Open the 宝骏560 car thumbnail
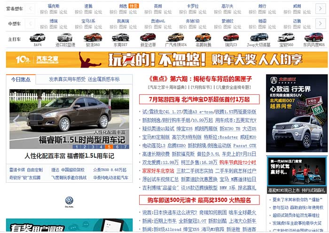Image resolution: width=329 pixels, height=233 pixels. tap(286, 37)
